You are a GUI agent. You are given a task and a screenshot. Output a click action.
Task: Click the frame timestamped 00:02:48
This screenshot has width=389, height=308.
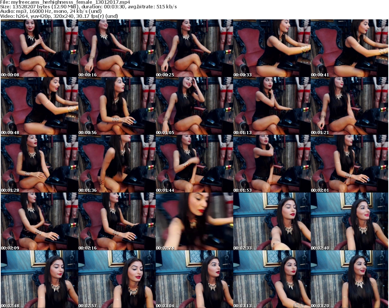pyautogui.click(x=40, y=279)
